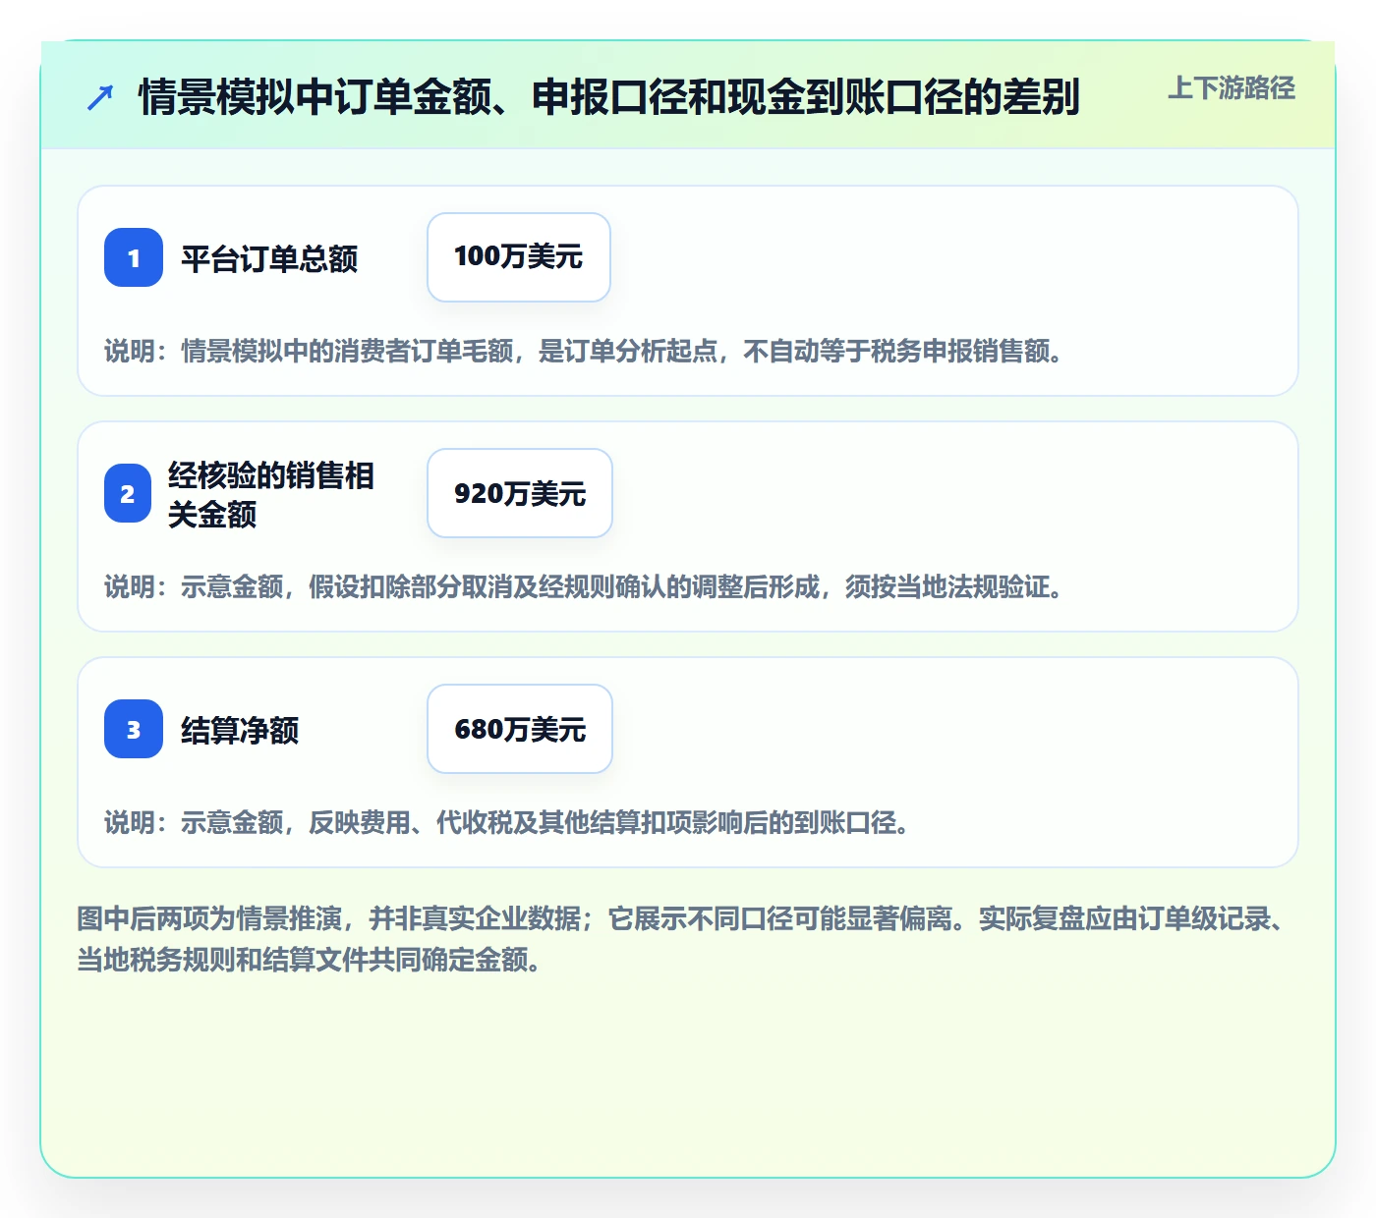Click the number 1 step badge

point(134,257)
